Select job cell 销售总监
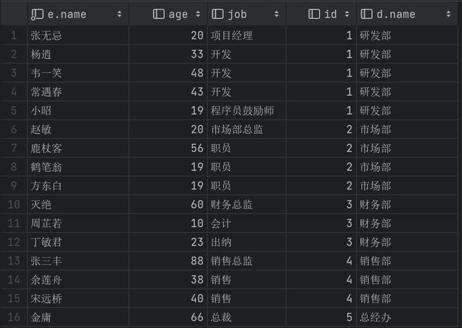This screenshot has width=462, height=328. [x=232, y=261]
